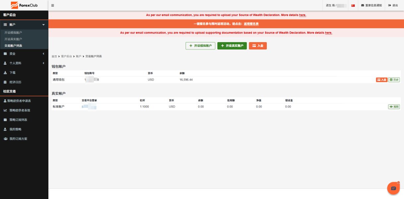404x199 pixels.
Task: Collapse the 账户 sidebar section
Action: (24, 25)
